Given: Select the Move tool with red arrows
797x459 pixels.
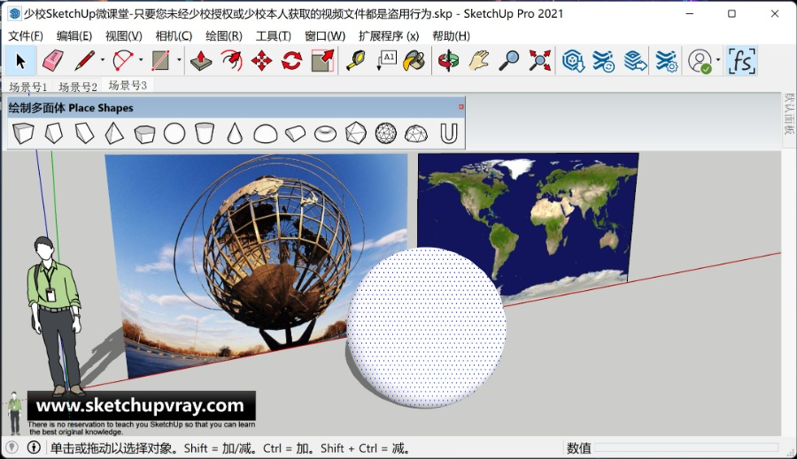Looking at the screenshot, I should [x=261, y=61].
